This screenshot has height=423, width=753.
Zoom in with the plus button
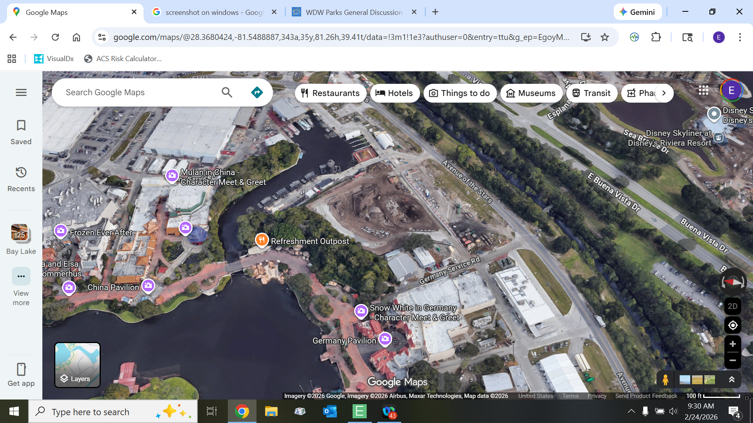pos(732,344)
